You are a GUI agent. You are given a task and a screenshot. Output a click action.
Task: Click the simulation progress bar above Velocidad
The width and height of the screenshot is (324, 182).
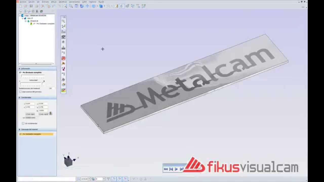[x=33, y=76]
